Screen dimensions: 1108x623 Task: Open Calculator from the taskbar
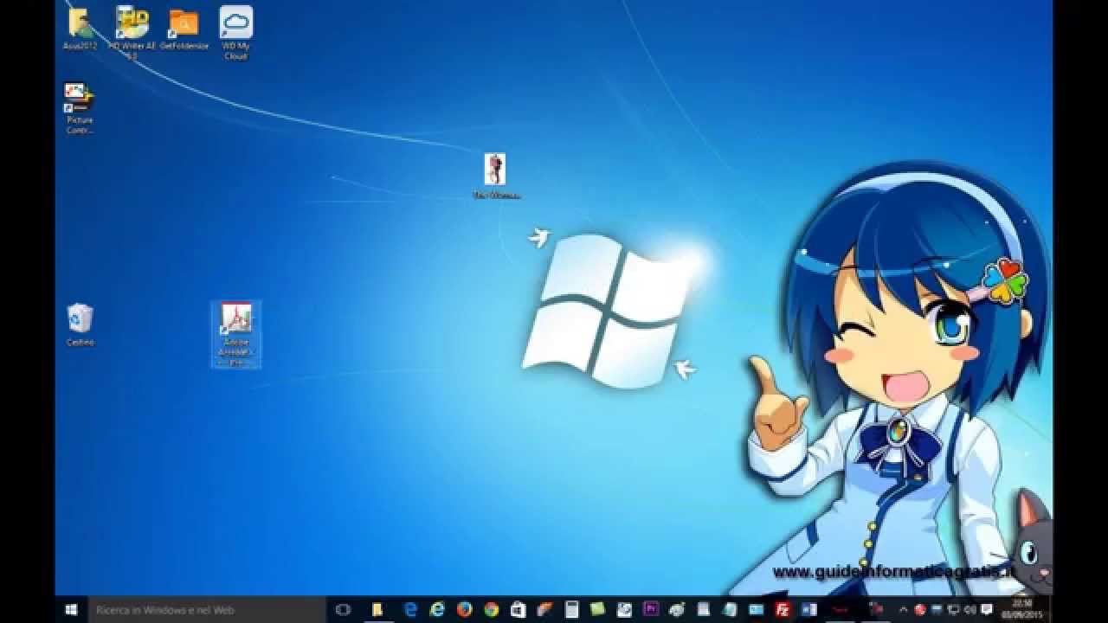[570, 610]
